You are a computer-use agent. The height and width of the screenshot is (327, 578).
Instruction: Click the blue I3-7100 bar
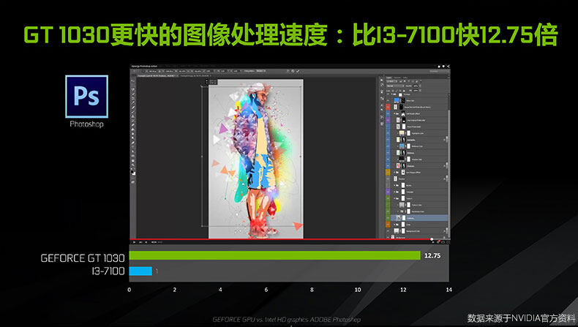140,271
